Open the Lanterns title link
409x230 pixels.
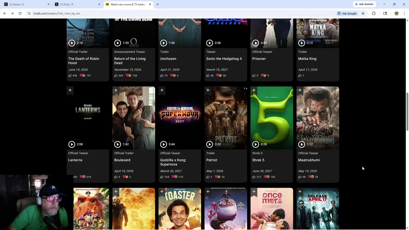(x=75, y=160)
